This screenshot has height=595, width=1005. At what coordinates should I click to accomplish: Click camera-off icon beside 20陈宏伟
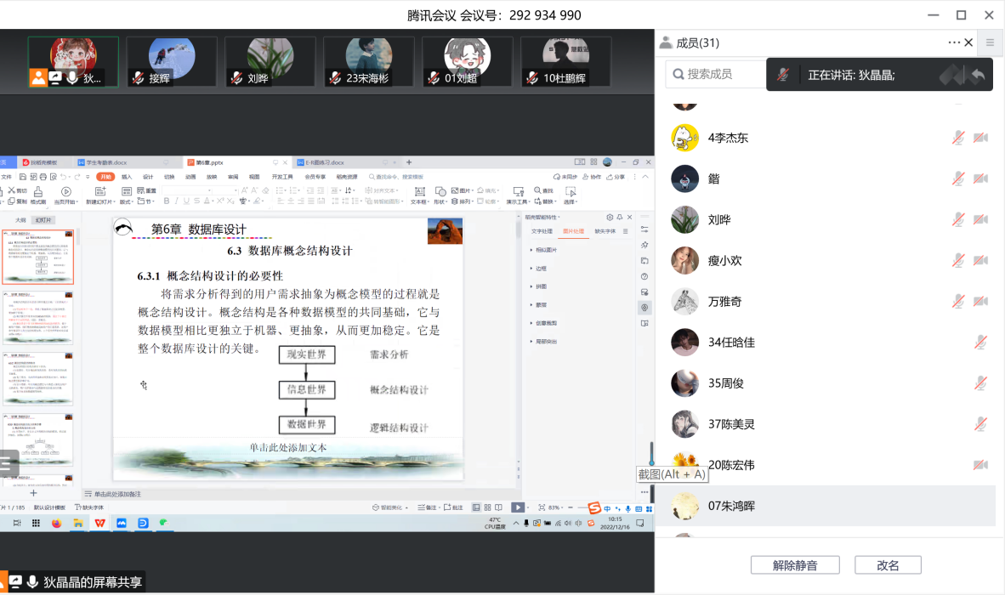click(x=980, y=465)
